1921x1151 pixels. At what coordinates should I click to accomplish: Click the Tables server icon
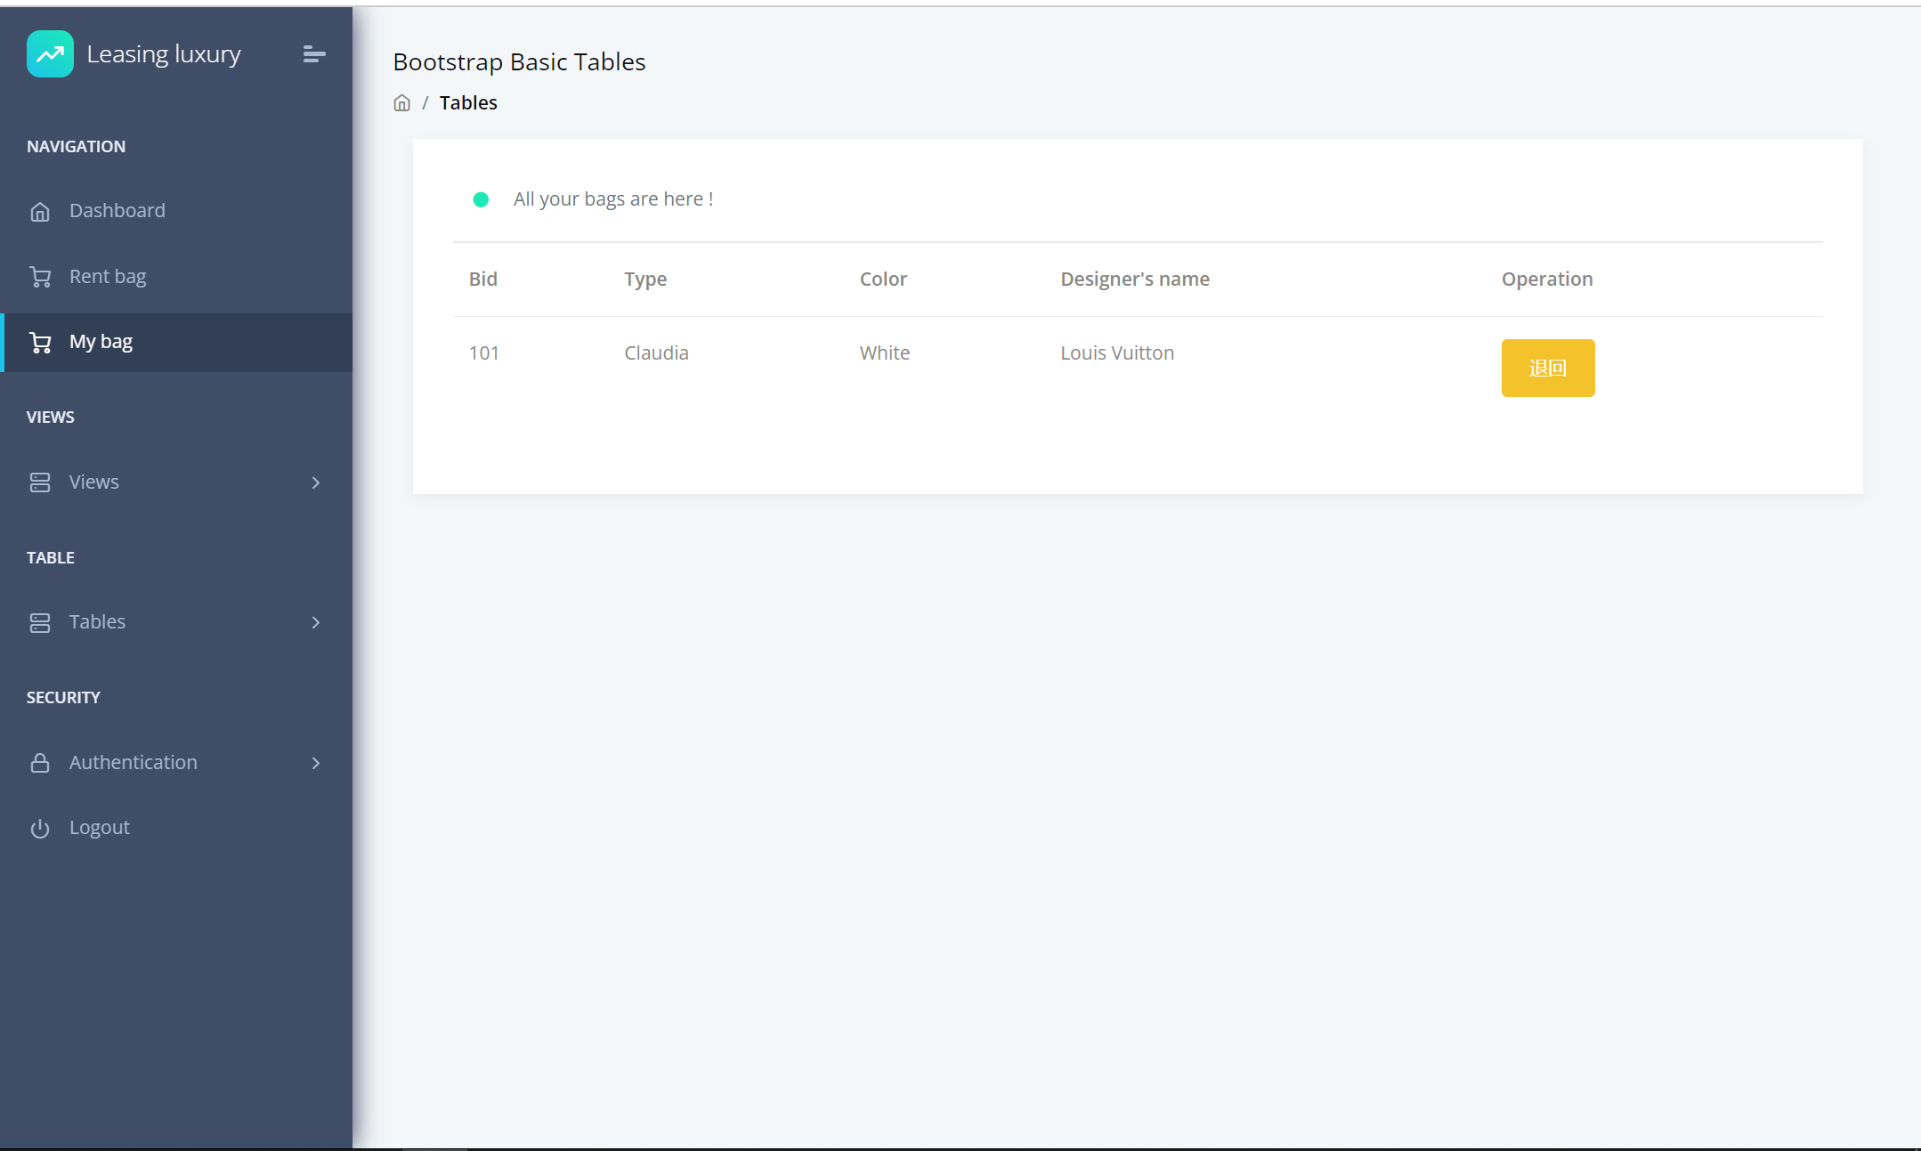pyautogui.click(x=40, y=622)
